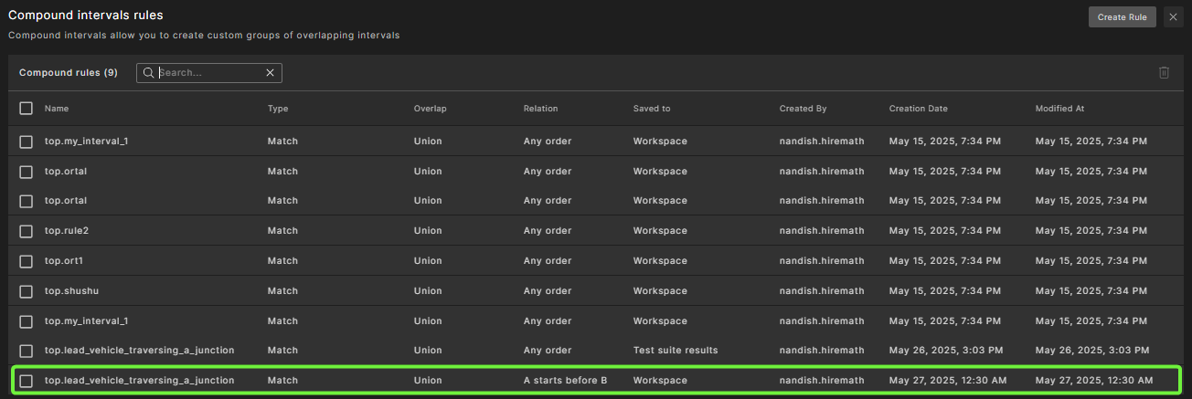This screenshot has height=399, width=1192.
Task: Clear the search field with X icon
Action: 270,73
